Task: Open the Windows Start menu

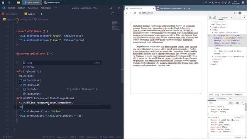Action: 3,3
